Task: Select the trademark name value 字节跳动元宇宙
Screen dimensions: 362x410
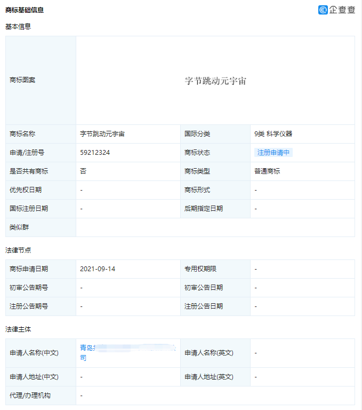Action: tap(102, 134)
